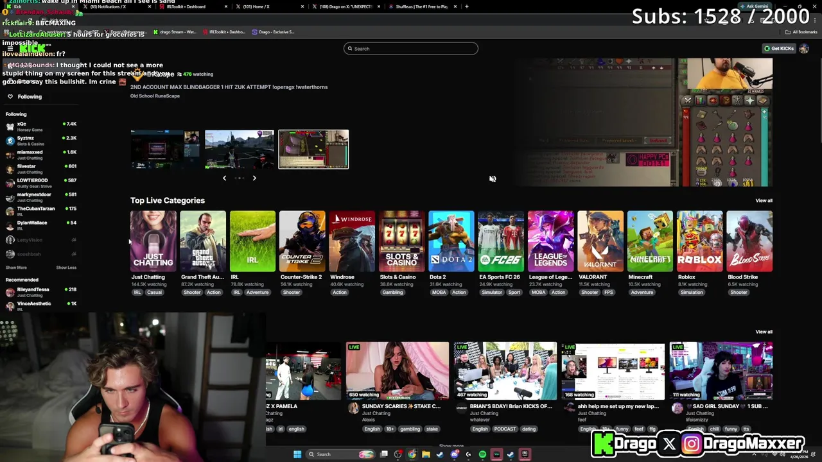
Task: Open the Minecraft category card
Action: (x=650, y=241)
